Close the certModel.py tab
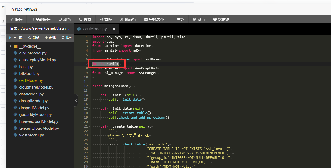The image size is (331, 168). click(114, 29)
